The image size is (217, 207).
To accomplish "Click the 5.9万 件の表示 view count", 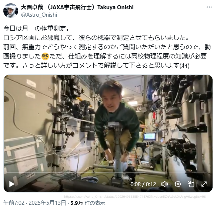I will tap(88, 203).
